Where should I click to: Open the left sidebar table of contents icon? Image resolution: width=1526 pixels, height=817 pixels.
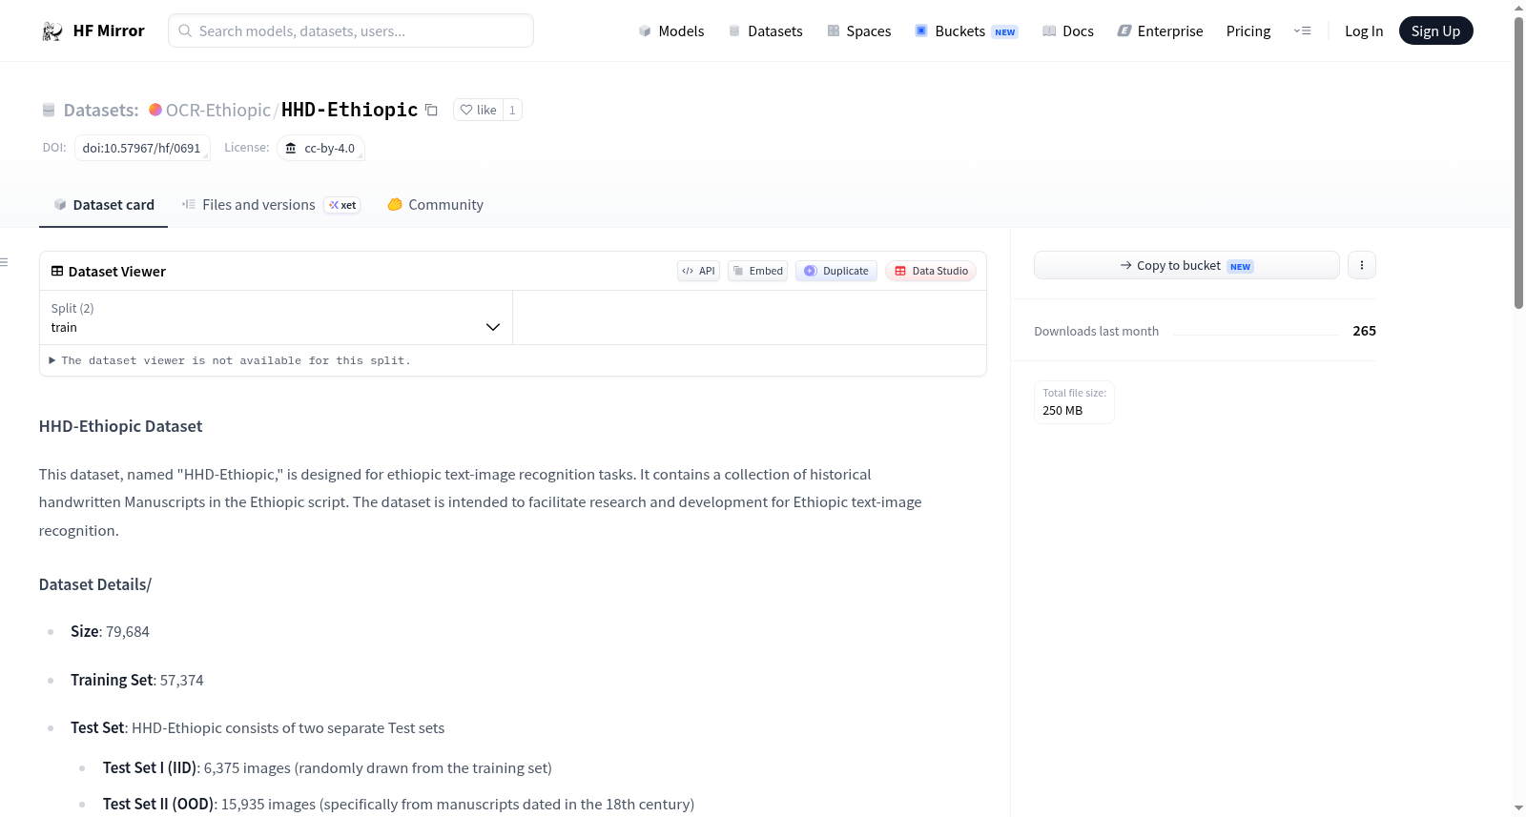[x=4, y=262]
